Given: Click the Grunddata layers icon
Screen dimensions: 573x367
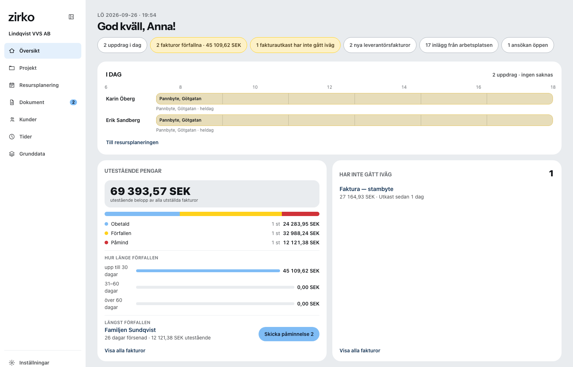Looking at the screenshot, I should tap(12, 154).
